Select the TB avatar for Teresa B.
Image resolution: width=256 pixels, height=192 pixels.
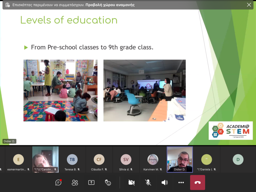72,159
